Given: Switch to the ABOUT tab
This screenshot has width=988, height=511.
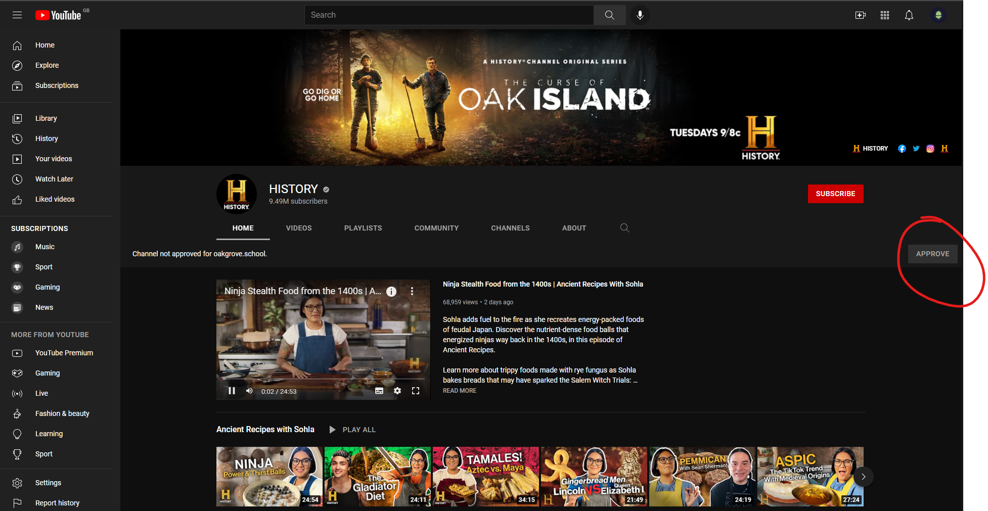Looking at the screenshot, I should coord(574,228).
